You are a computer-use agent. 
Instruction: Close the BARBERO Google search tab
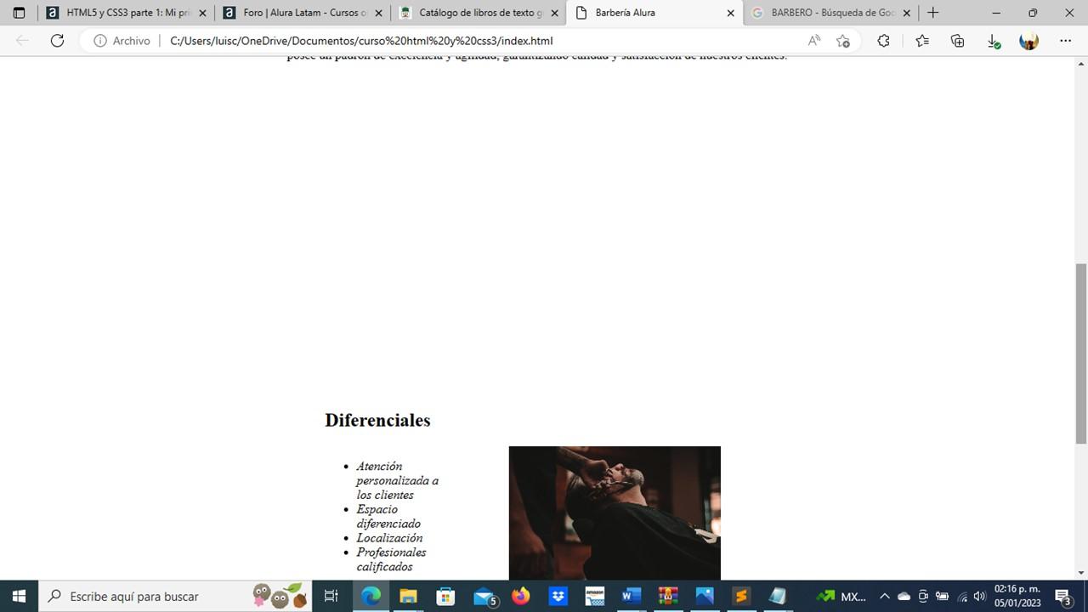click(906, 14)
